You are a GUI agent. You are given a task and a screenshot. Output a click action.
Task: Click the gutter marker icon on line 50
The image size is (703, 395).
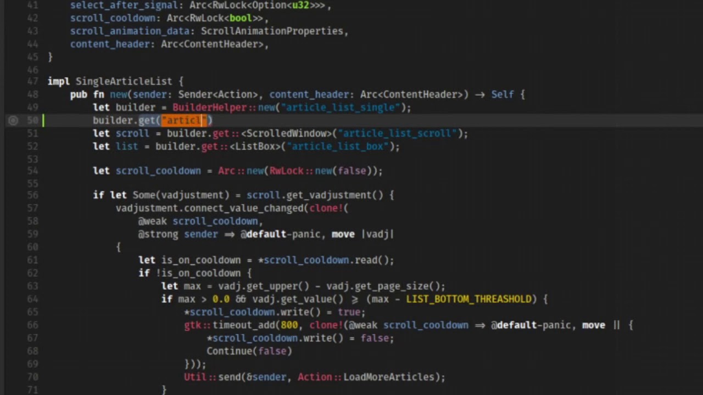click(13, 120)
